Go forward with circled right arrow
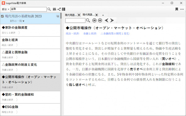The width and height of the screenshot is (186, 116). (100, 20)
